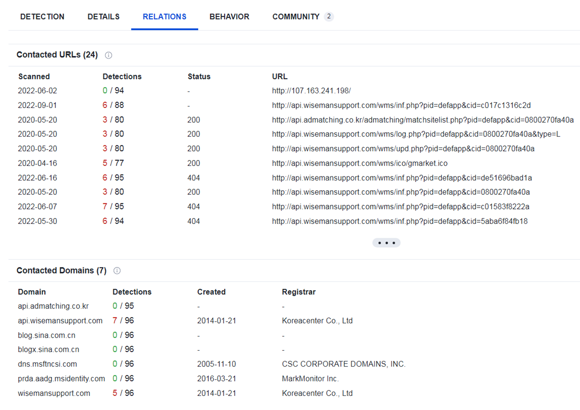
Task: Click scan date 2022-09-01
Action: 38,105
